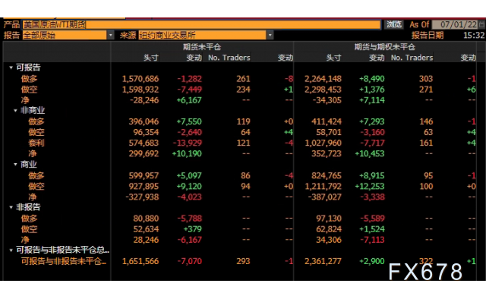Edit the product field 美国原油WTI期货
486x299 pixels.
[201, 24]
